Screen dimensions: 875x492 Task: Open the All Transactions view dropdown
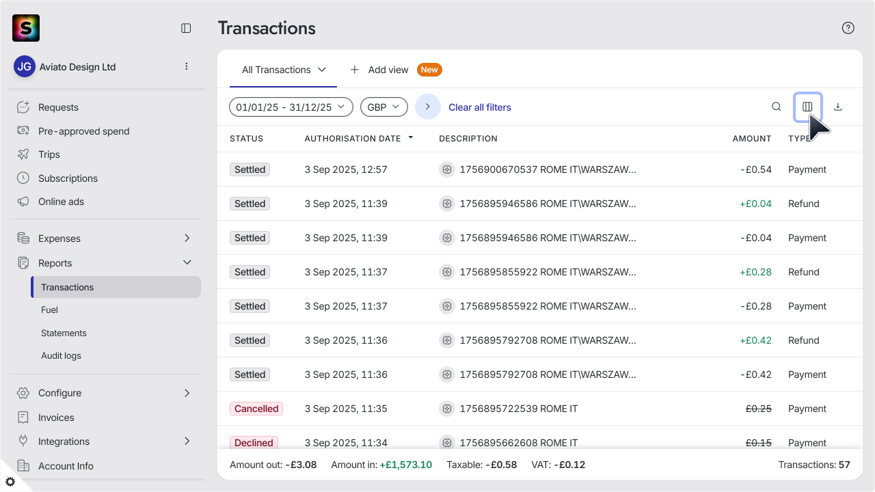click(284, 70)
